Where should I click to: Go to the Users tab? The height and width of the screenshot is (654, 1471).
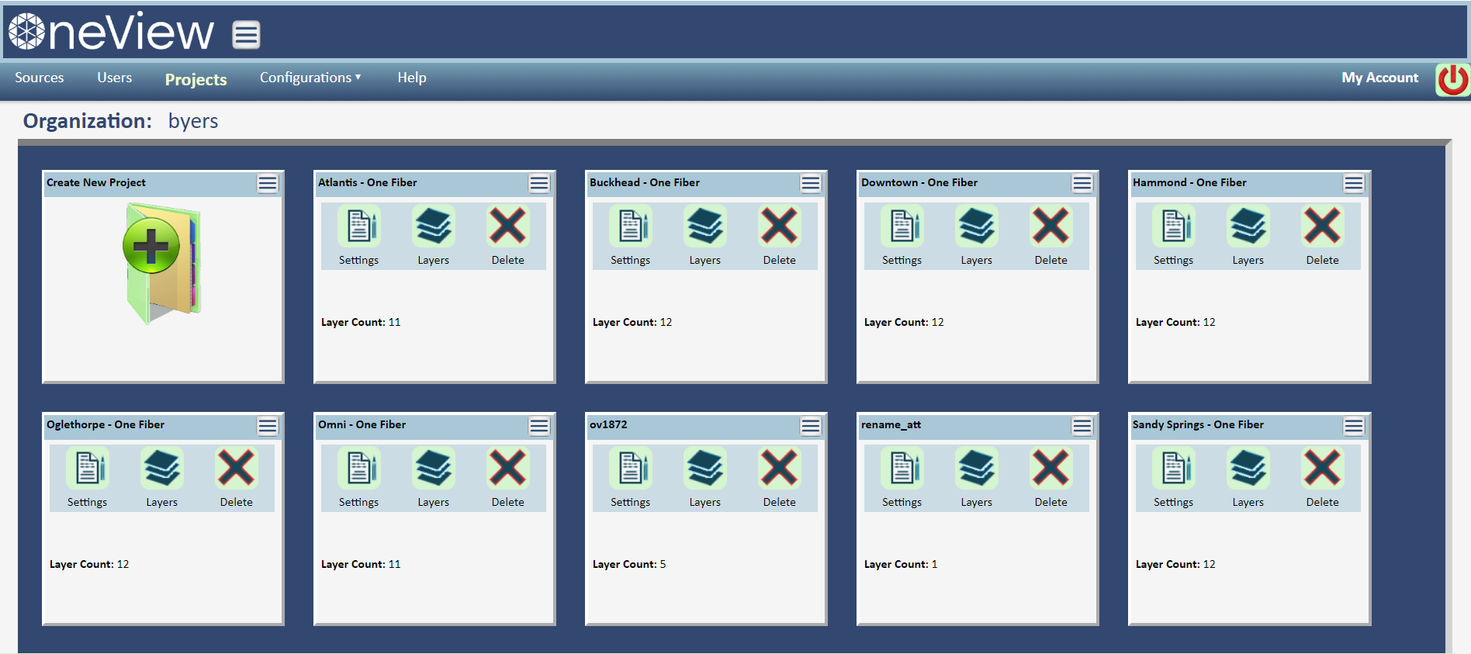click(114, 78)
